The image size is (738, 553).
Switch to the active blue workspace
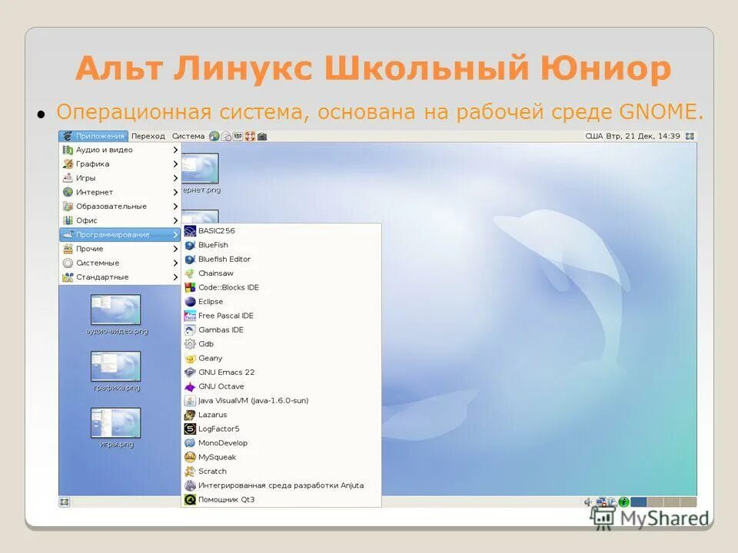click(639, 502)
